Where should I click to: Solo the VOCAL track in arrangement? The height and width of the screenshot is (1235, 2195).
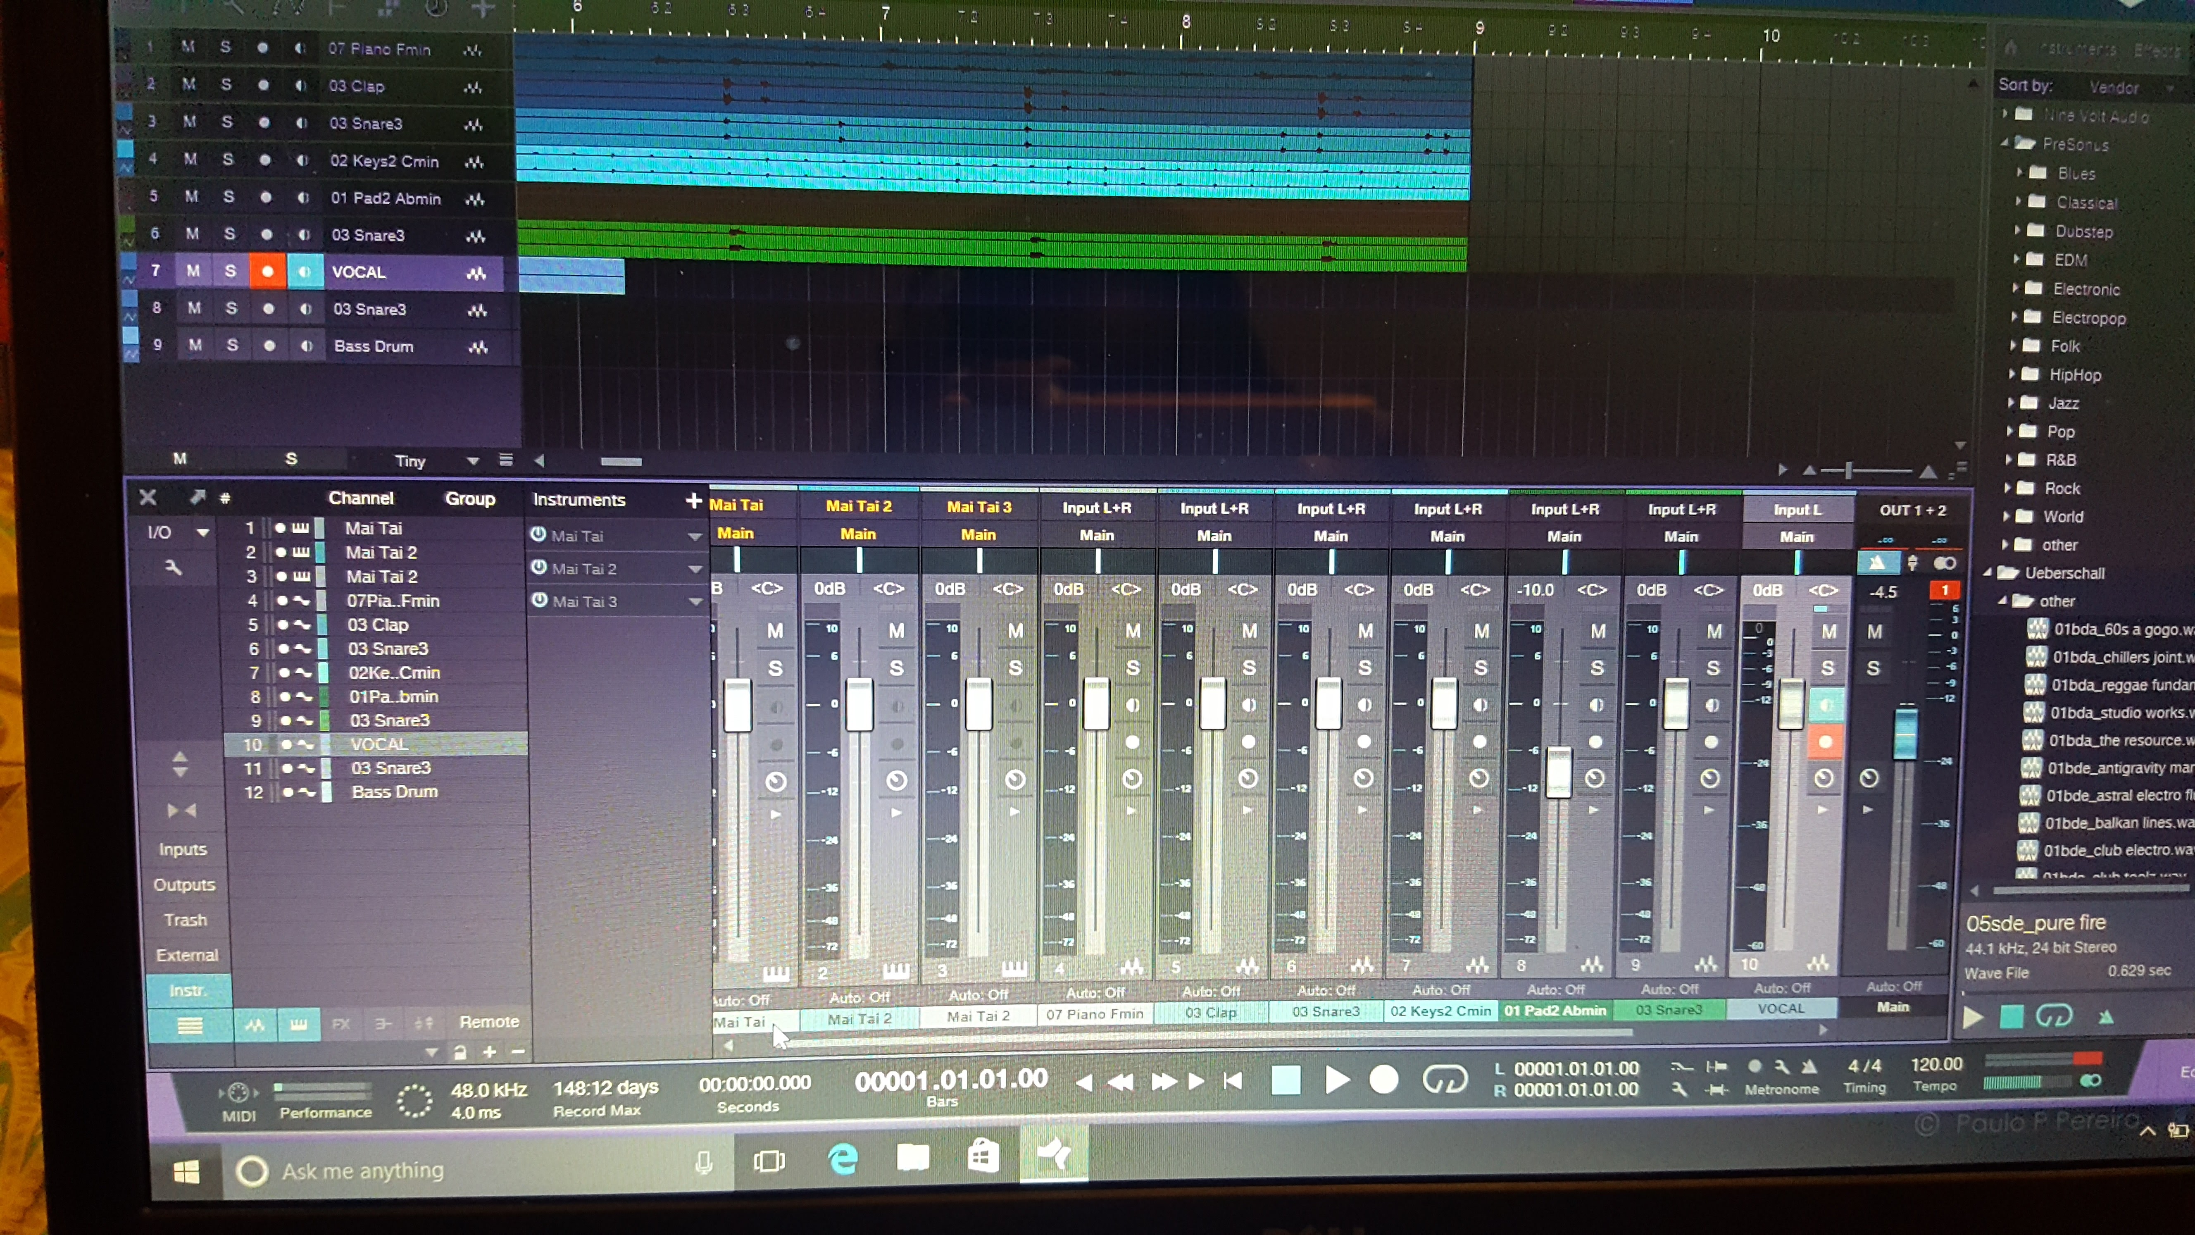point(230,271)
